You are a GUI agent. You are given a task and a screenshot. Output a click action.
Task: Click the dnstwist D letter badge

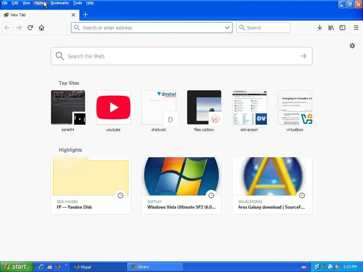tap(171, 119)
